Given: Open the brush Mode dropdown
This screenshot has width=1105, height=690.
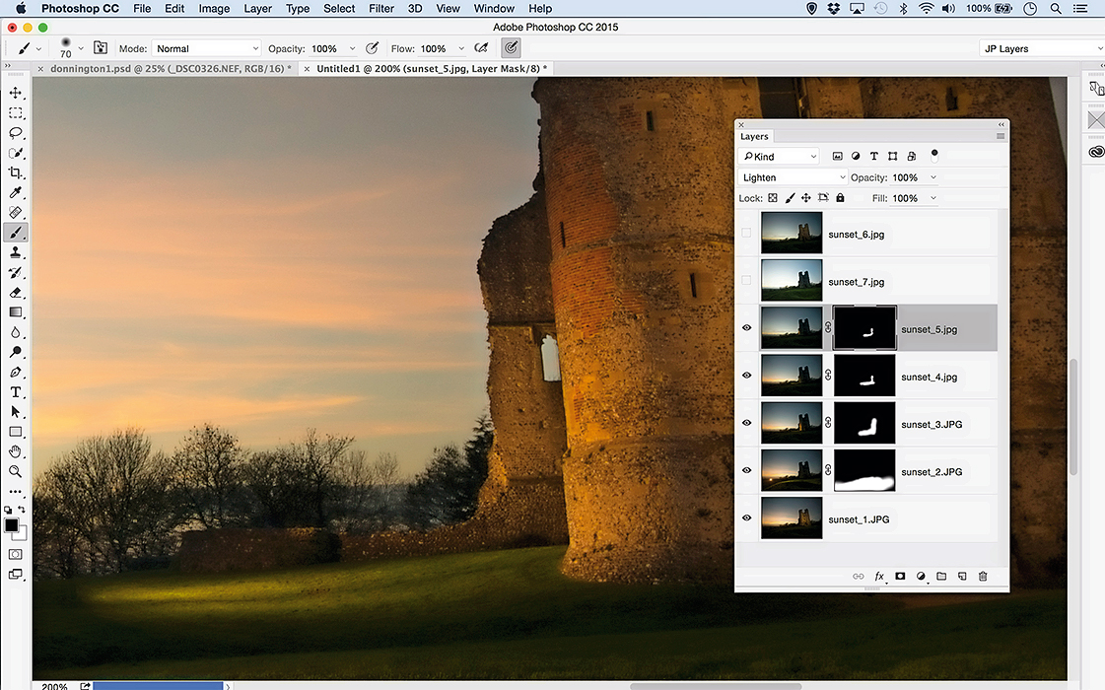Looking at the screenshot, I should coord(207,48).
